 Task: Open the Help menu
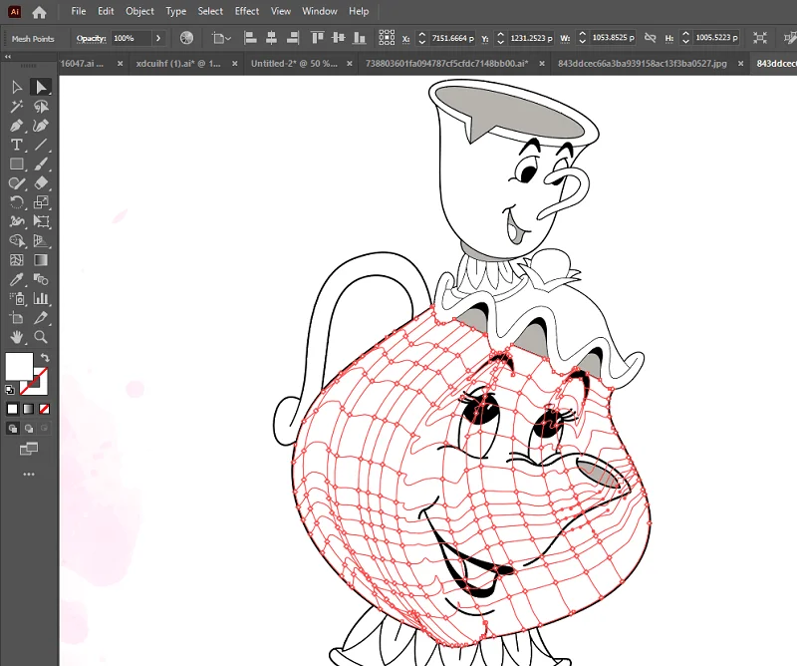(x=359, y=11)
